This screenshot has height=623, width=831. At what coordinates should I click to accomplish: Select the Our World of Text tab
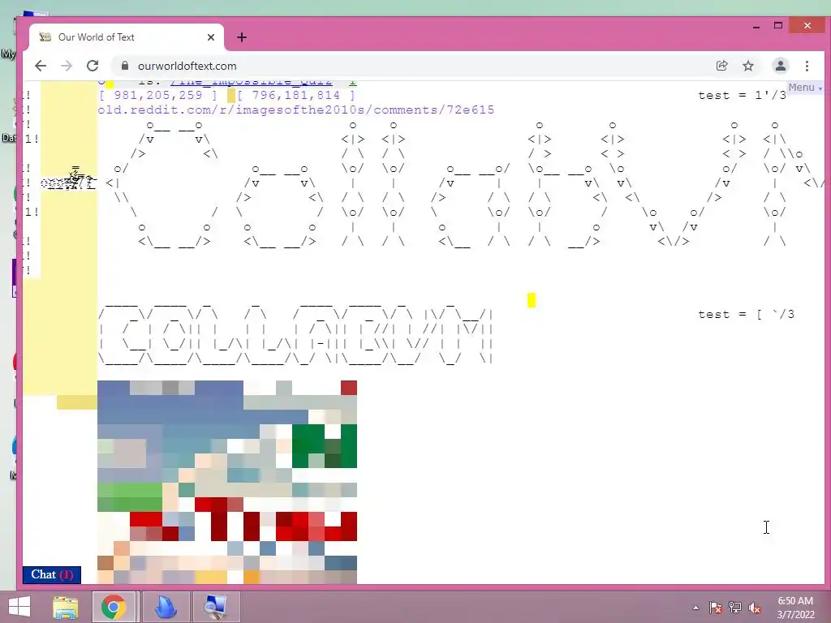point(126,37)
